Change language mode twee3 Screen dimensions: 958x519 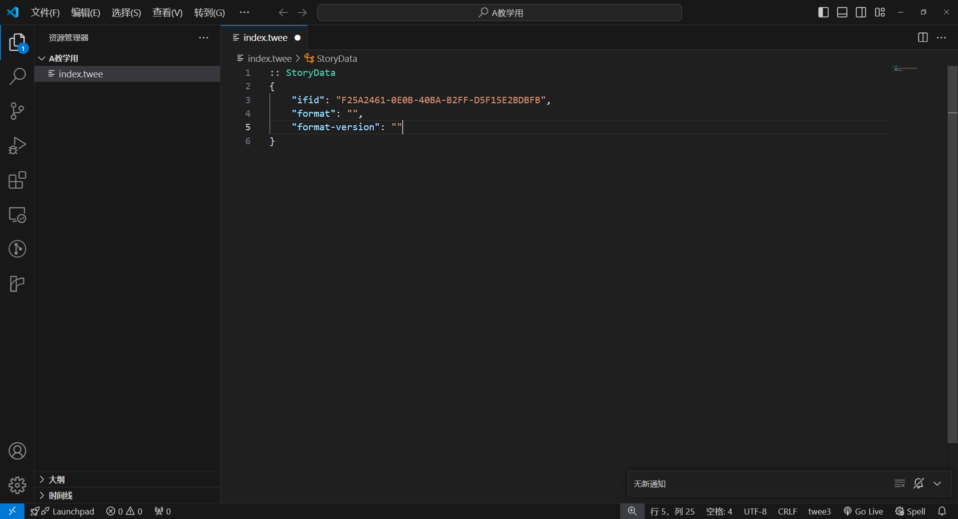pyautogui.click(x=819, y=511)
